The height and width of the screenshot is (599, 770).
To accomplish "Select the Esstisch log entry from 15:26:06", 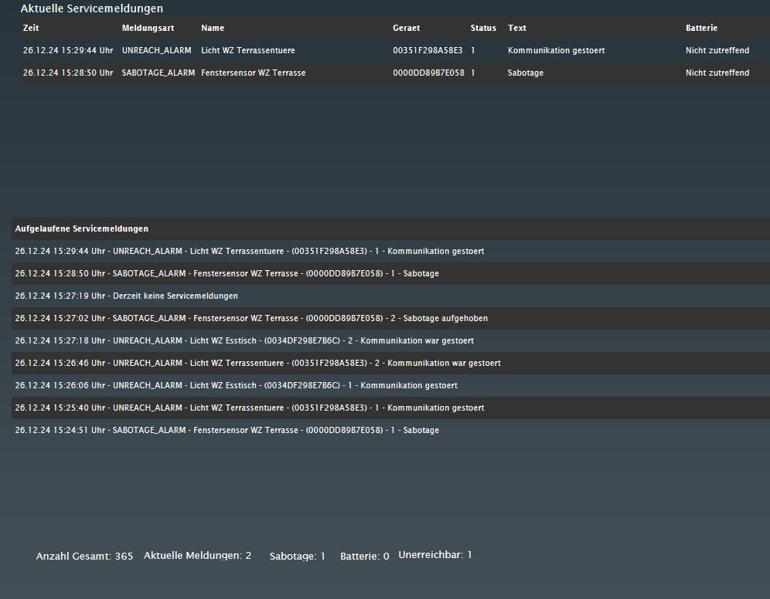I will [237, 386].
